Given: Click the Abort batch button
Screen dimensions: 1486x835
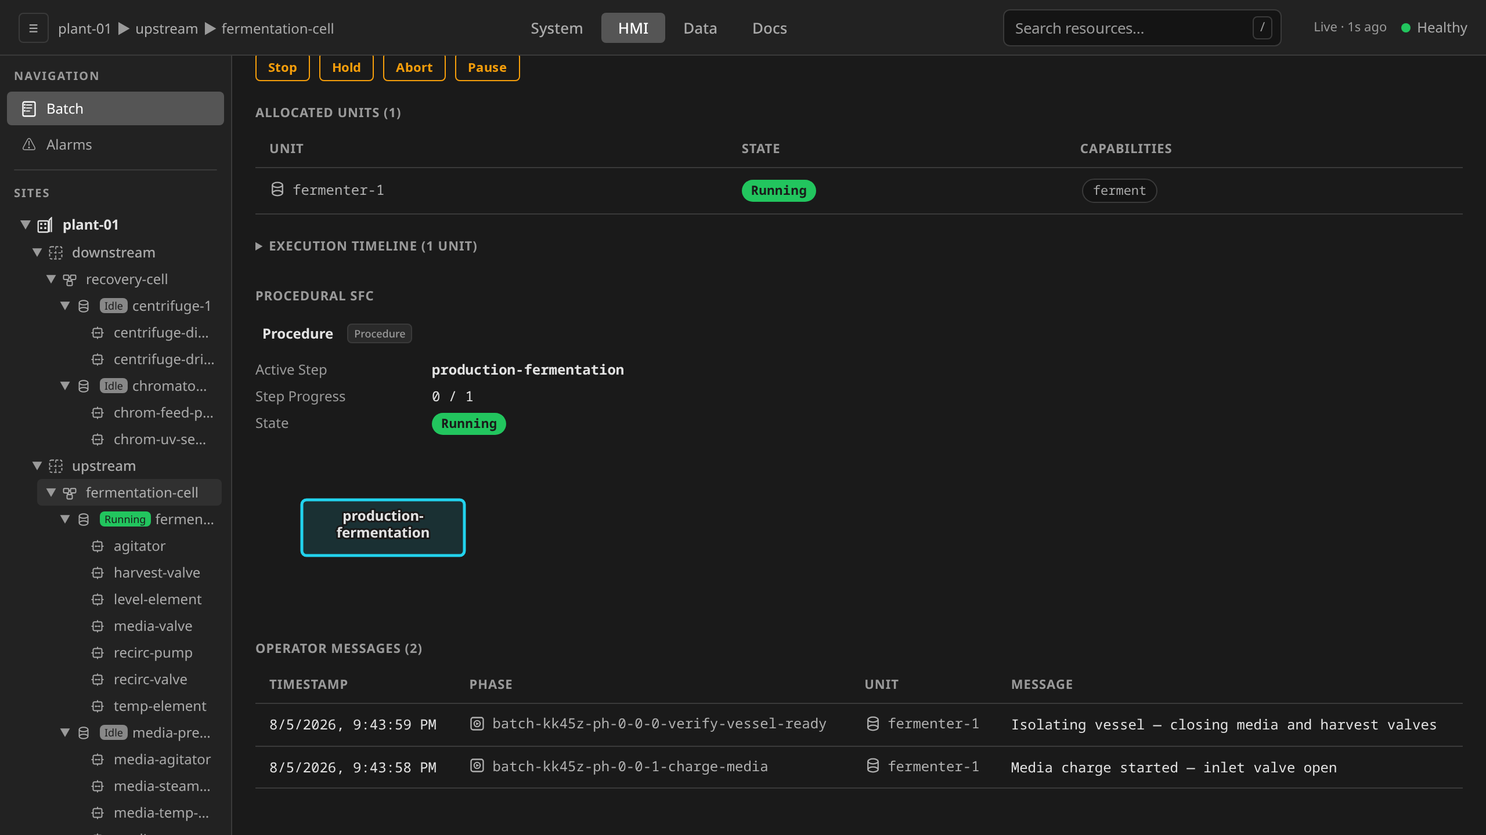Looking at the screenshot, I should [x=414, y=68].
